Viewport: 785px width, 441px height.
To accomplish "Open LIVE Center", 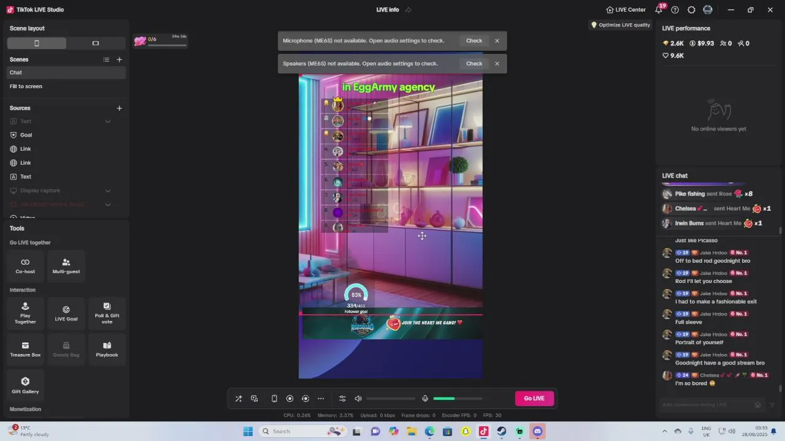I will [x=626, y=10].
